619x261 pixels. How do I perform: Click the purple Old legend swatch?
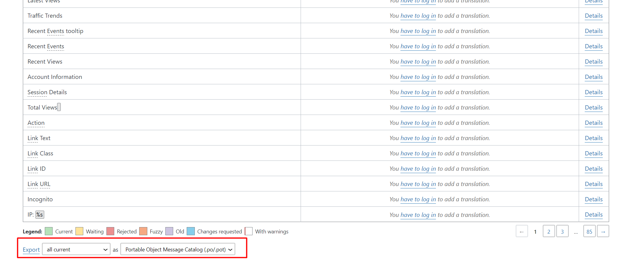pyautogui.click(x=169, y=231)
